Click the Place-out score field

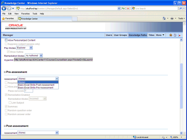(29, 91)
